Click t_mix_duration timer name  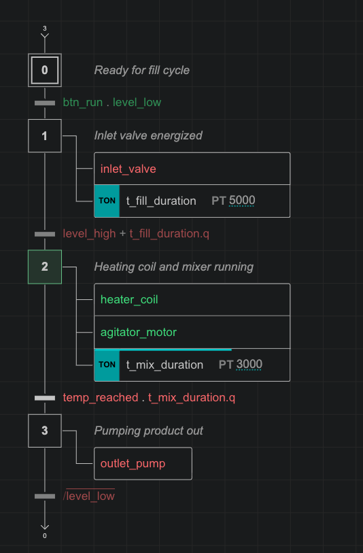point(165,365)
